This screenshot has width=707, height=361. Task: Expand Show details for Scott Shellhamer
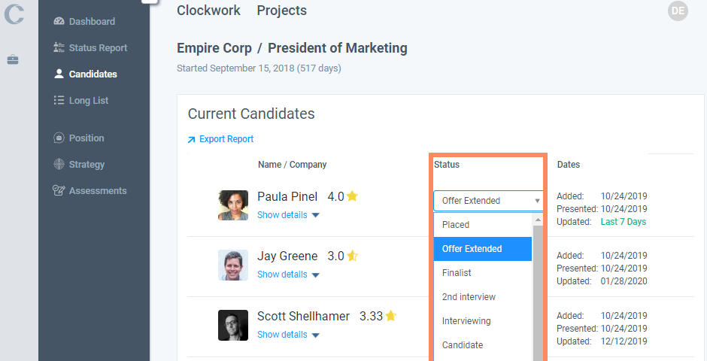[x=288, y=335]
